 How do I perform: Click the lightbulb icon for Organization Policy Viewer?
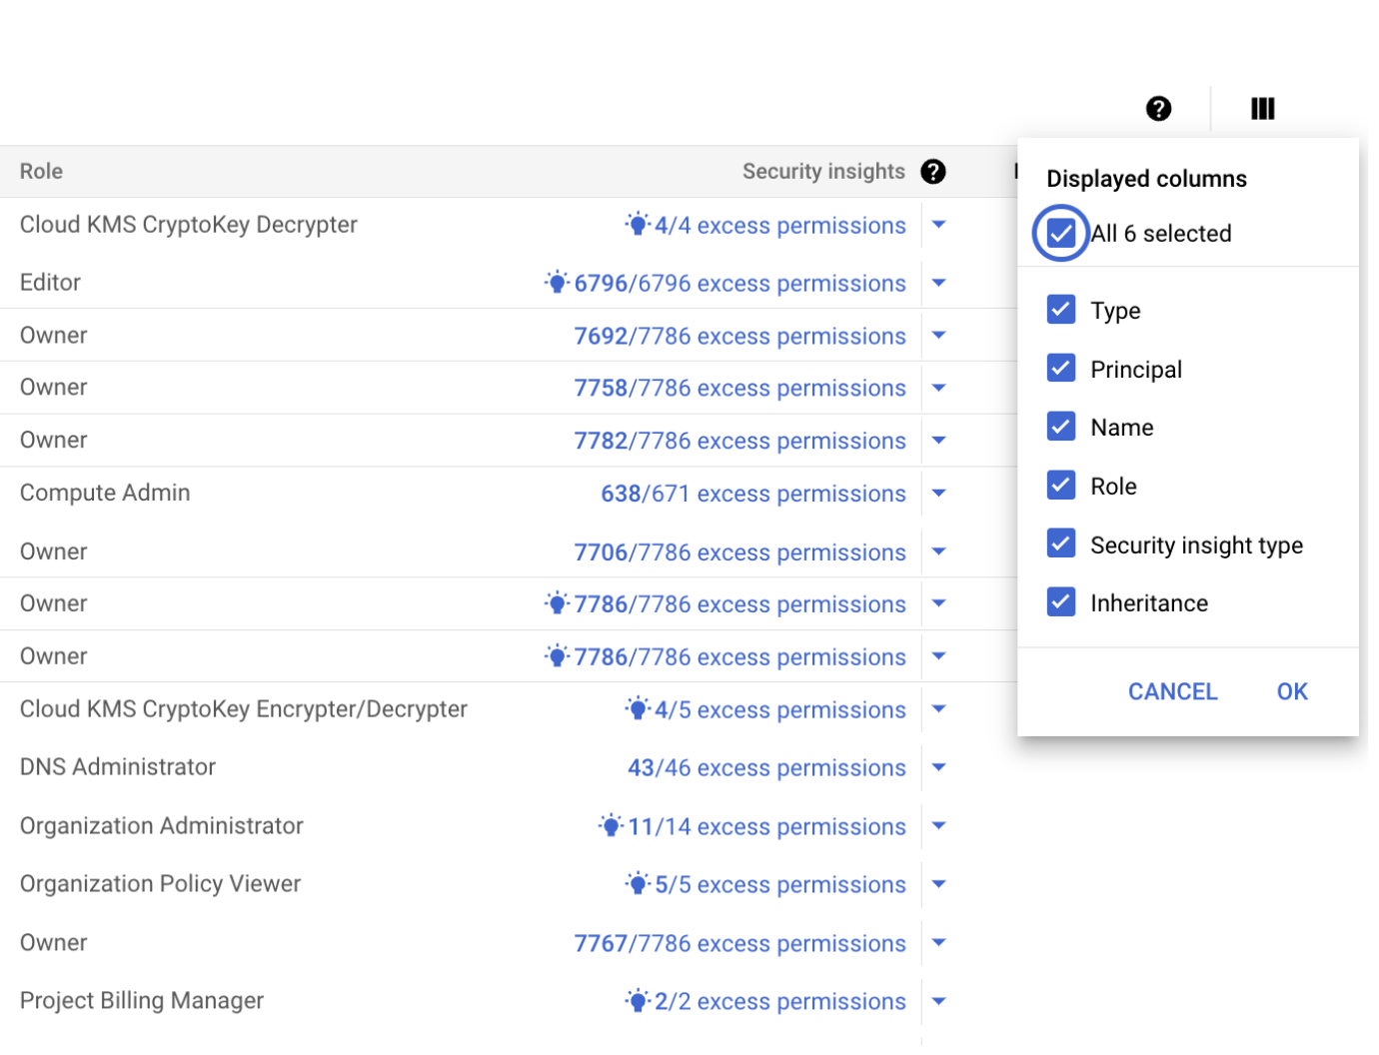click(638, 884)
